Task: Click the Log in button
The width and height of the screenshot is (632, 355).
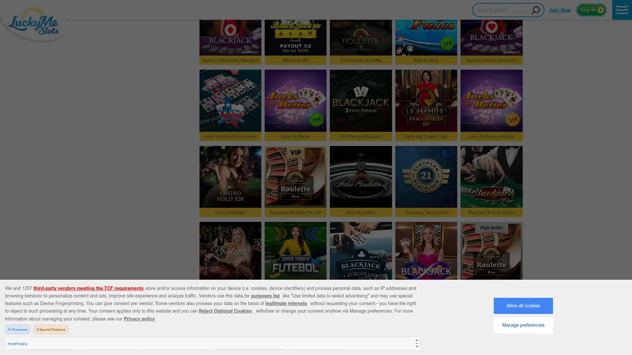Action: click(x=591, y=10)
